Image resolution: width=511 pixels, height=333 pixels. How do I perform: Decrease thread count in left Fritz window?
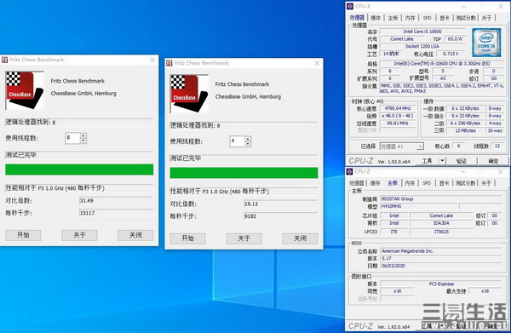(83, 141)
